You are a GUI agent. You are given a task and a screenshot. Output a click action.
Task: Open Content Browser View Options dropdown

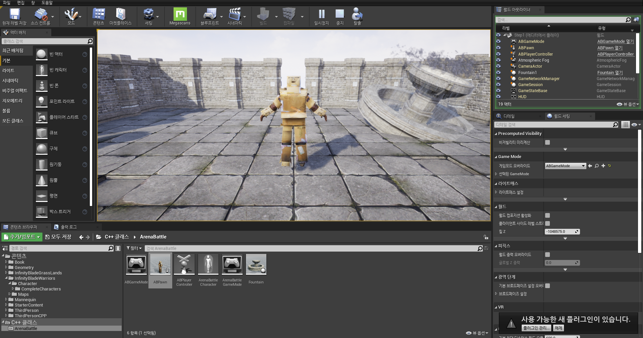pos(477,333)
